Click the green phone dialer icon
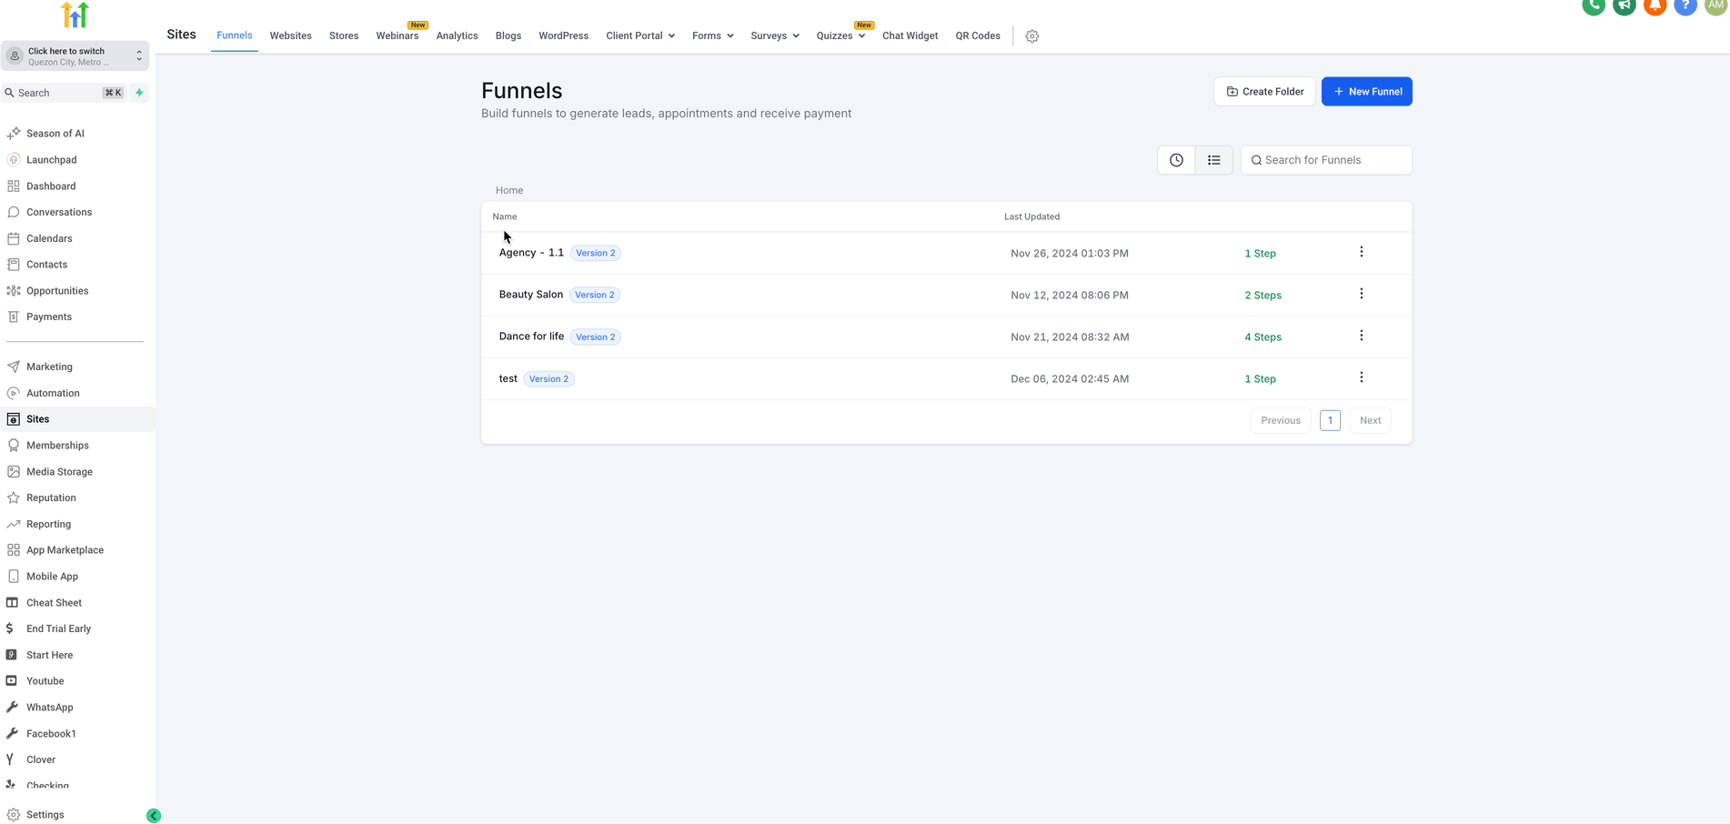 [1594, 5]
